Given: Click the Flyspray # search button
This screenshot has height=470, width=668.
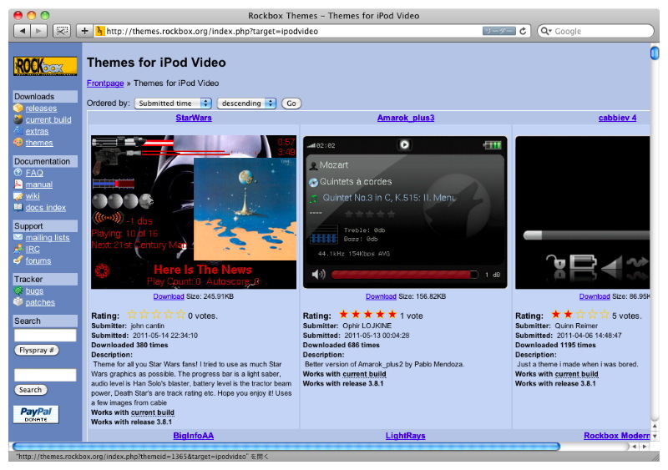Looking at the screenshot, I should tap(36, 350).
